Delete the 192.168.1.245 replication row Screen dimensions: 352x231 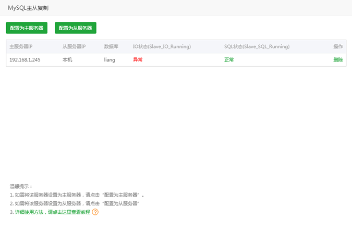pyautogui.click(x=338, y=60)
